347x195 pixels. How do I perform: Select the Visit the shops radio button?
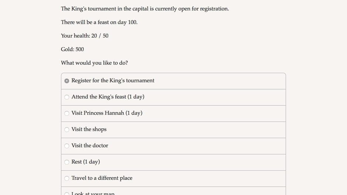pyautogui.click(x=67, y=129)
